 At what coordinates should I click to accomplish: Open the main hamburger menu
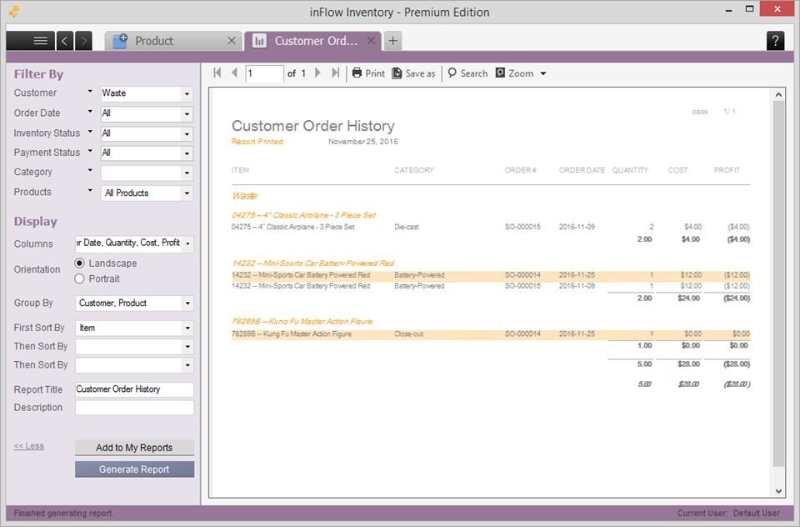[31, 41]
